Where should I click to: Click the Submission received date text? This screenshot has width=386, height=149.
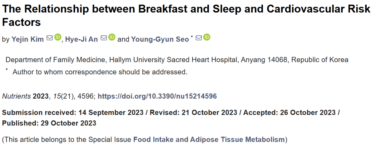(73, 113)
